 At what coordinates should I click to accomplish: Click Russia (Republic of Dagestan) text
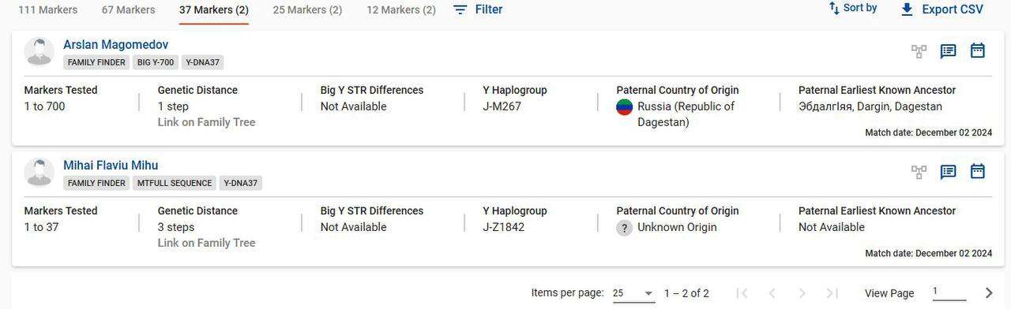click(686, 114)
